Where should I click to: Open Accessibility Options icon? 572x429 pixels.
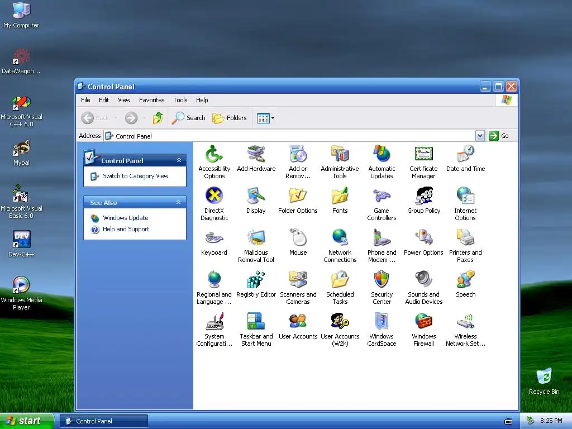(214, 154)
